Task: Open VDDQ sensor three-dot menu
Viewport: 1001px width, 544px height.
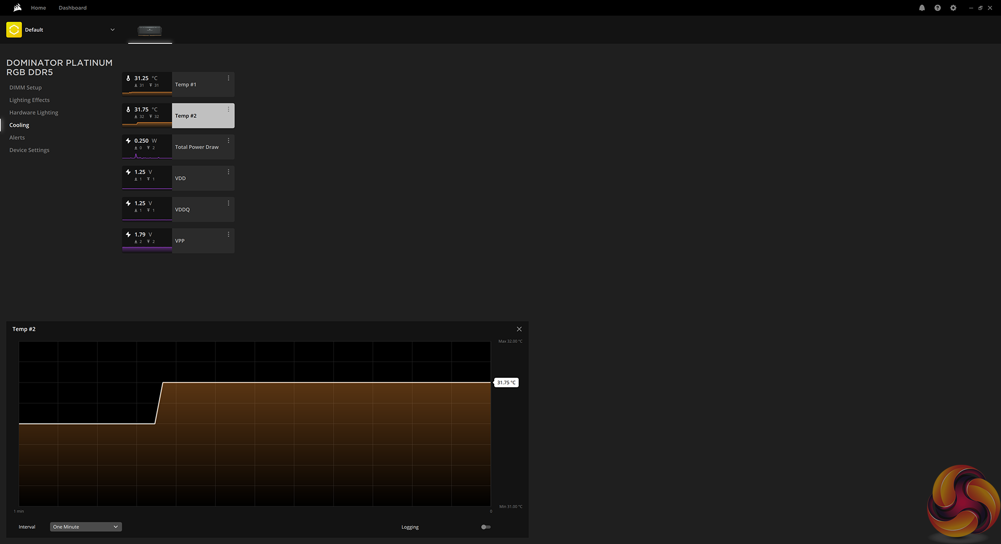Action: pos(228,203)
